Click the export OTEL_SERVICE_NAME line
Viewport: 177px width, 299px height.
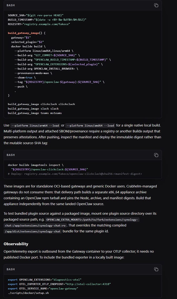coord(43,288)
